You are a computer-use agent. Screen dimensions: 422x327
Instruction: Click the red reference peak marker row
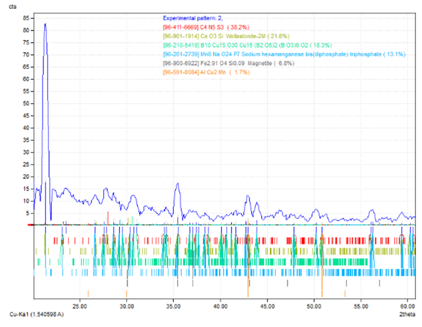pyautogui.click(x=217, y=240)
